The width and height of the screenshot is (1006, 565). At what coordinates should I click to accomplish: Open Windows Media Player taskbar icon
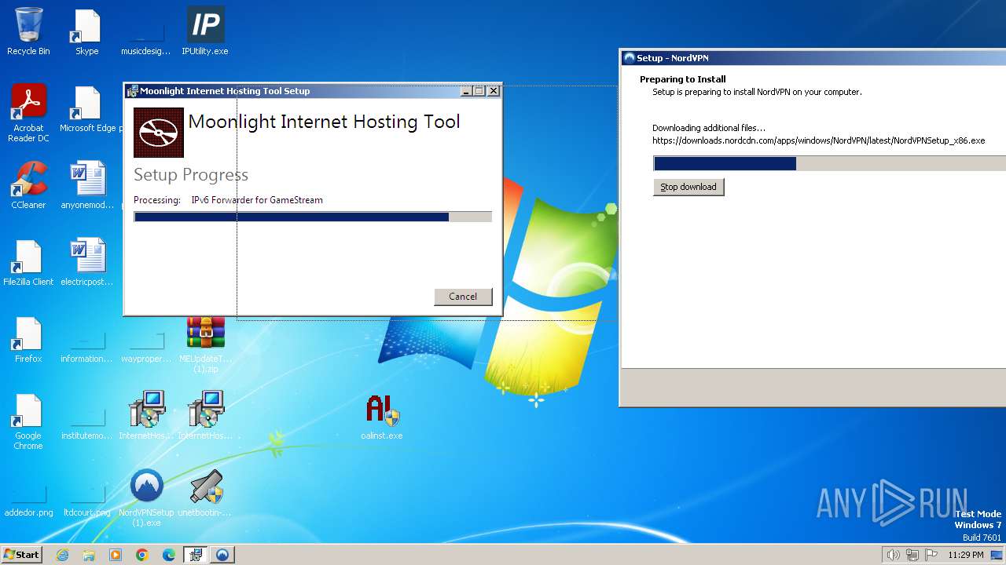[x=116, y=555]
